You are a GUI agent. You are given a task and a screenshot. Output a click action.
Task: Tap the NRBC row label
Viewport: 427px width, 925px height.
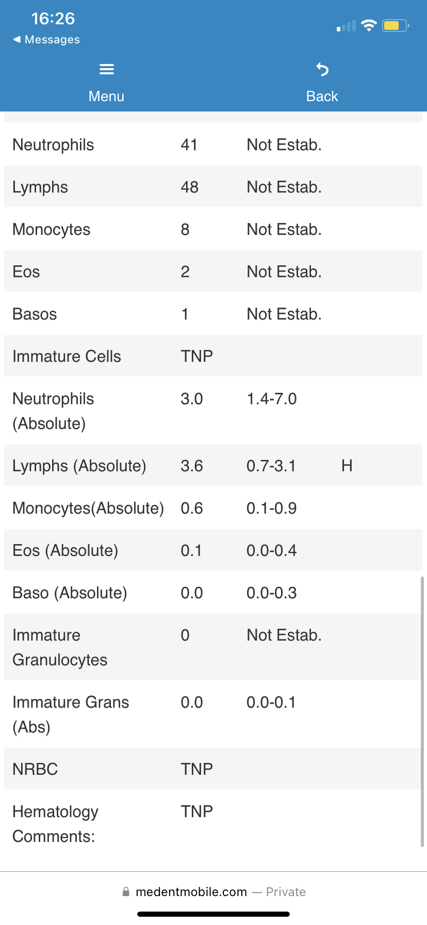[35, 769]
